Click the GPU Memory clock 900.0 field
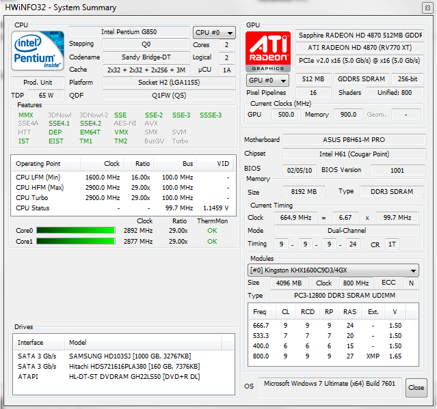This screenshot has width=437, height=409. click(x=348, y=114)
